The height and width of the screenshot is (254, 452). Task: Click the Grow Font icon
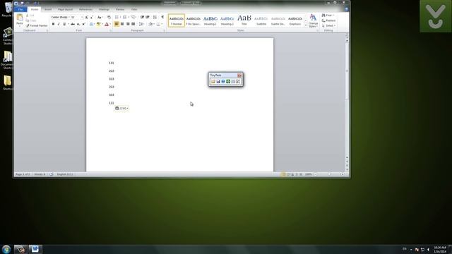click(x=86, y=17)
